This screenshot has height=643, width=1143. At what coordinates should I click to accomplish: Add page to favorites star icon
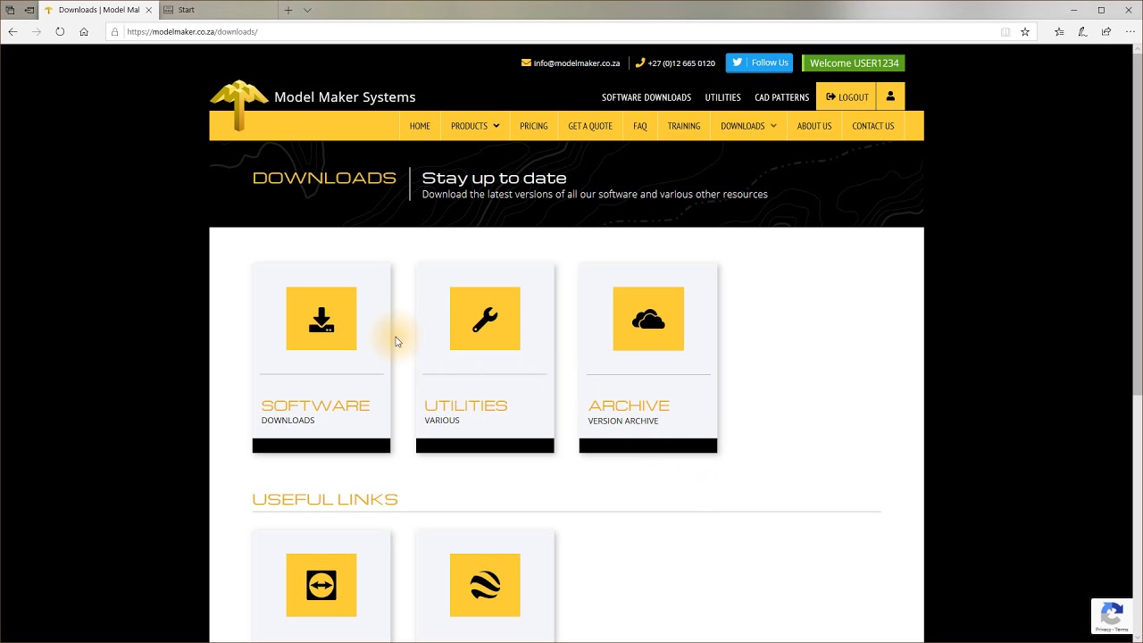(1025, 31)
